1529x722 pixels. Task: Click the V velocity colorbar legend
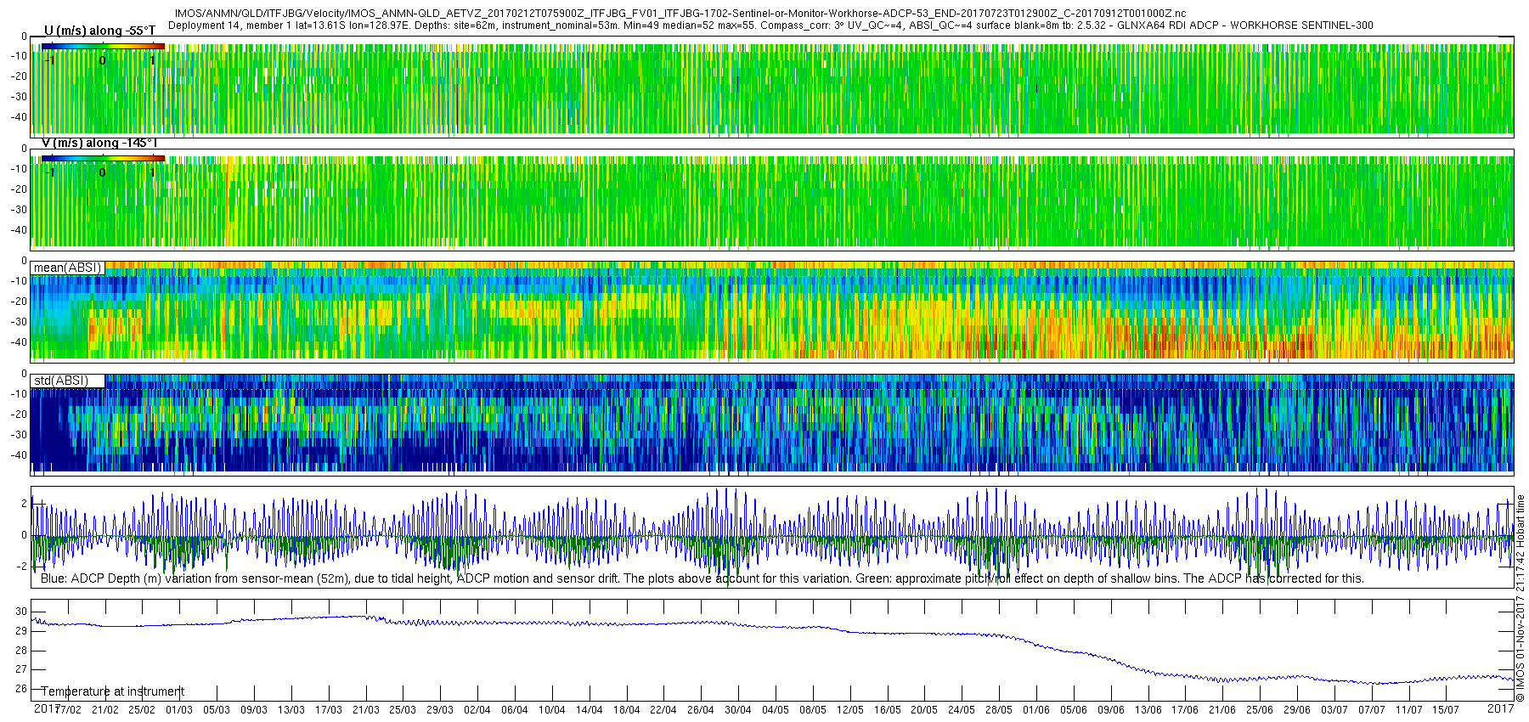103,159
